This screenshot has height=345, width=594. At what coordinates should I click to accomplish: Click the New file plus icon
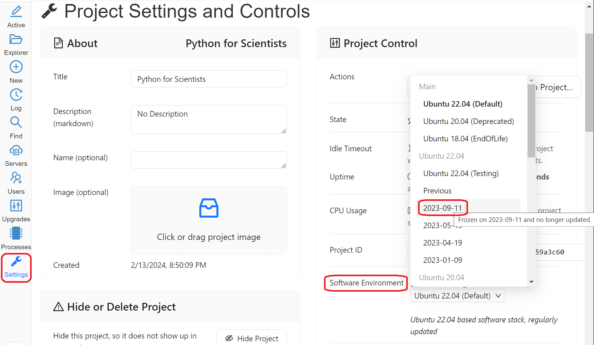click(x=16, y=67)
